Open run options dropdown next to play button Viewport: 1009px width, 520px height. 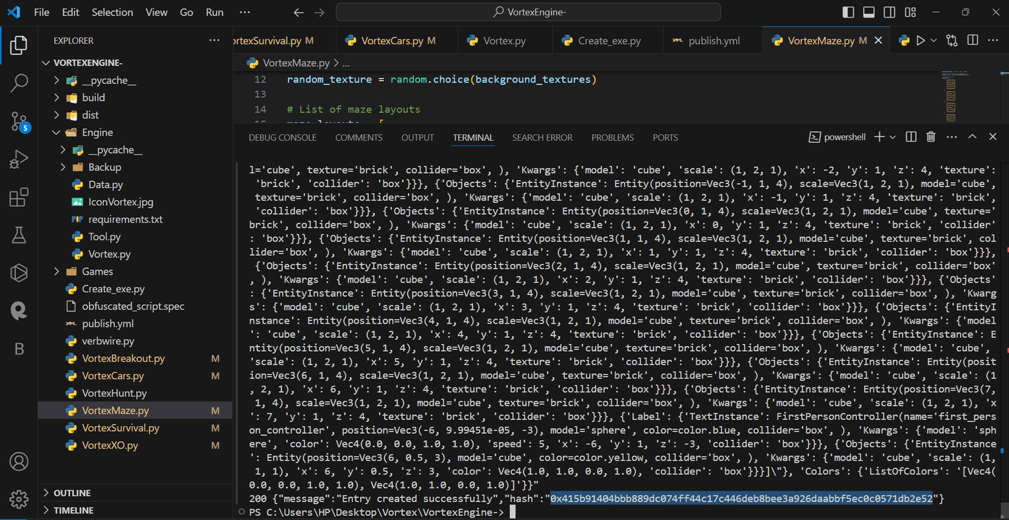coord(933,41)
